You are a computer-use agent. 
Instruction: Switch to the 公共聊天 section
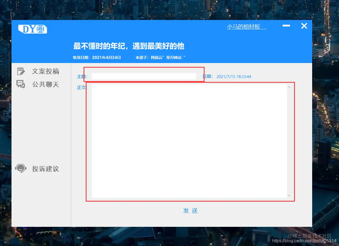(45, 84)
